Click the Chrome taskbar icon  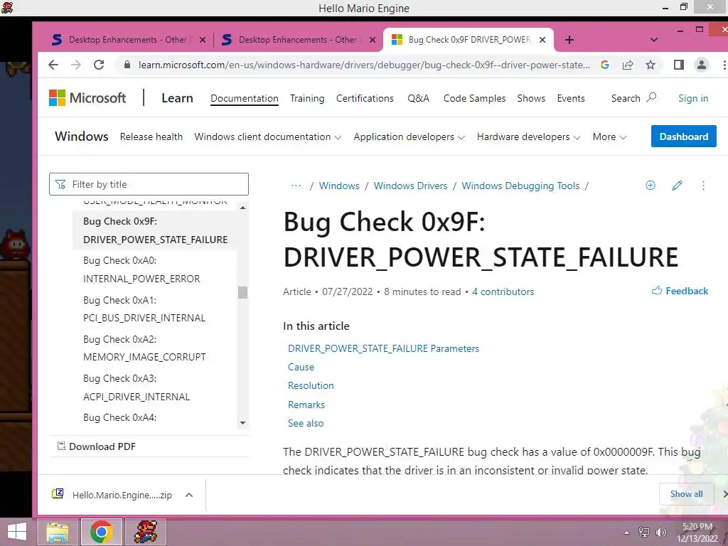click(102, 532)
